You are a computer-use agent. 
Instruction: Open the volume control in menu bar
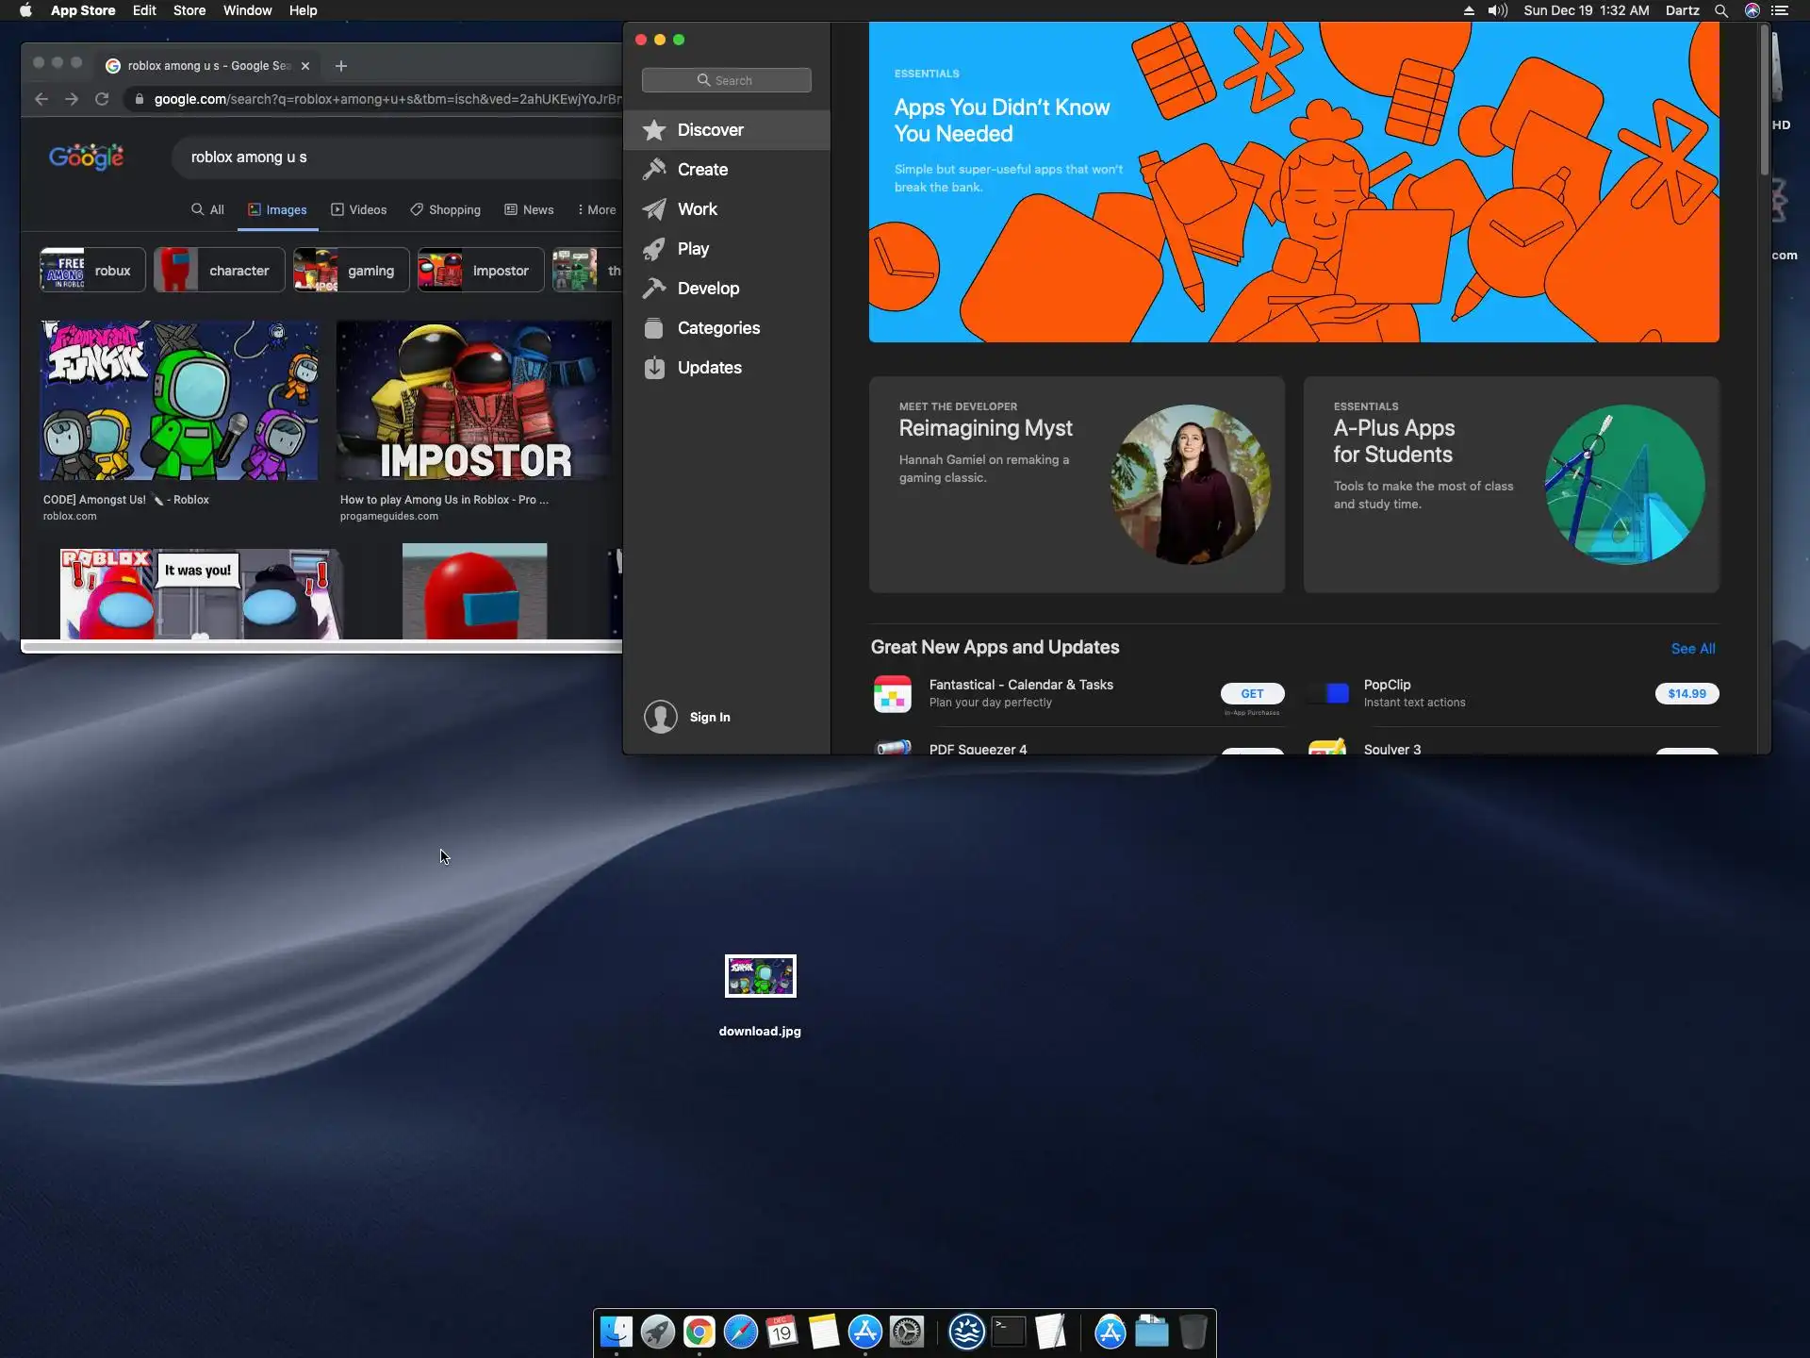click(1497, 10)
